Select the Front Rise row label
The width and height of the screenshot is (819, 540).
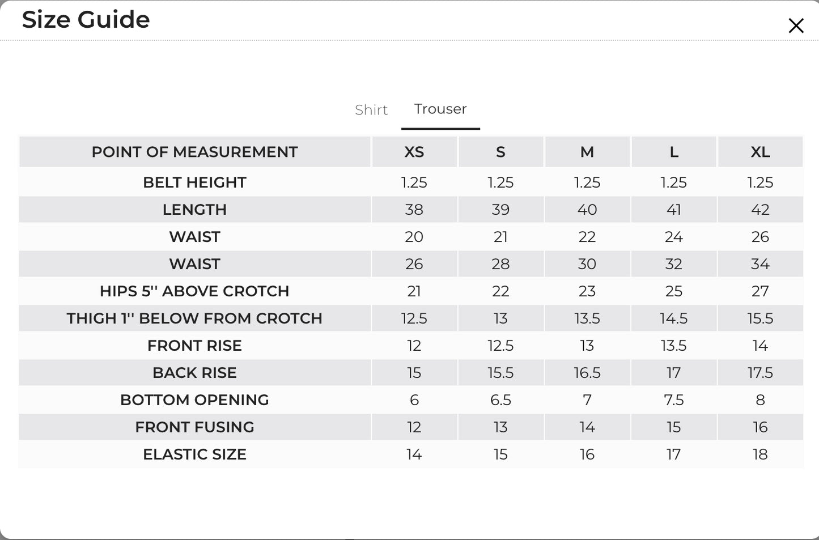pos(194,346)
